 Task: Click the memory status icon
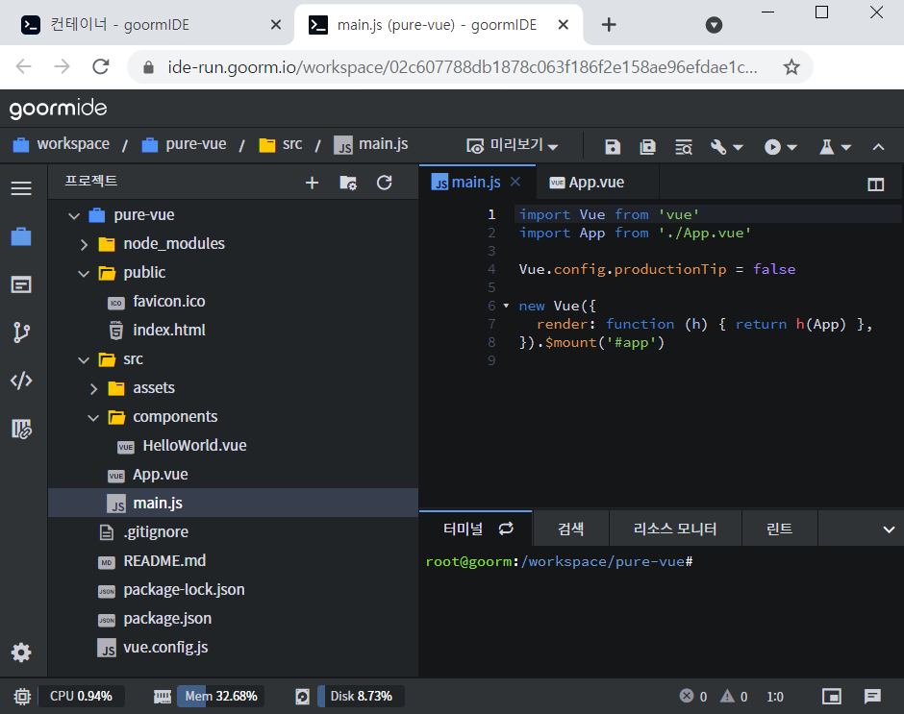(163, 697)
